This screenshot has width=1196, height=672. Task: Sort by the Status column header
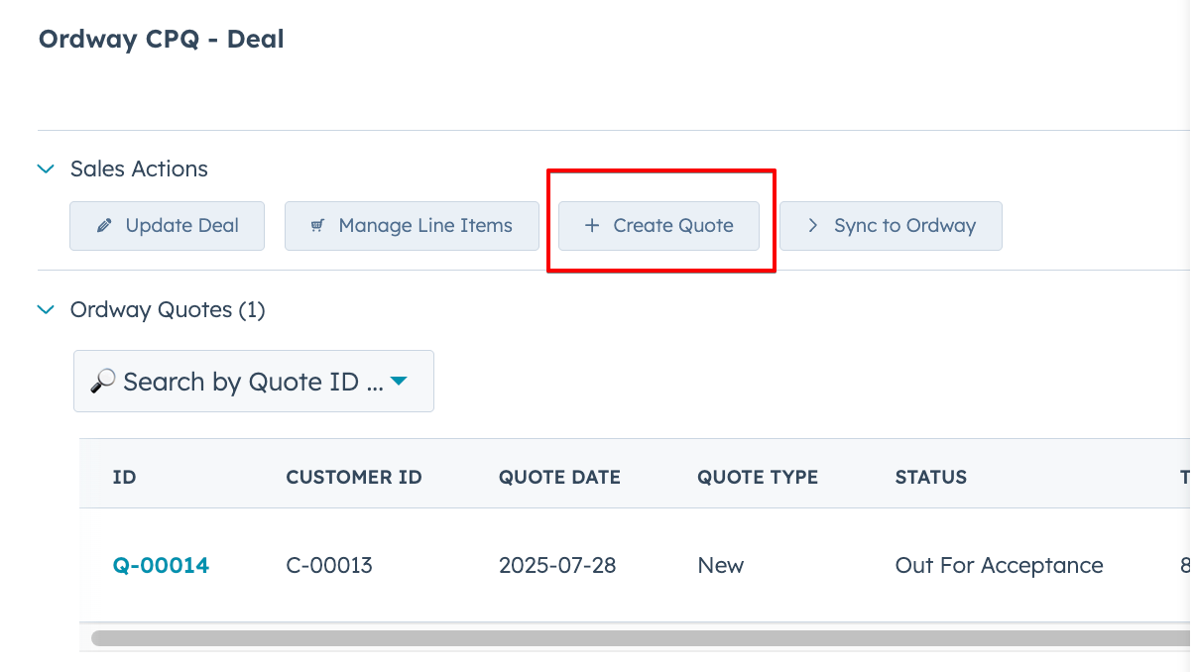click(x=930, y=477)
